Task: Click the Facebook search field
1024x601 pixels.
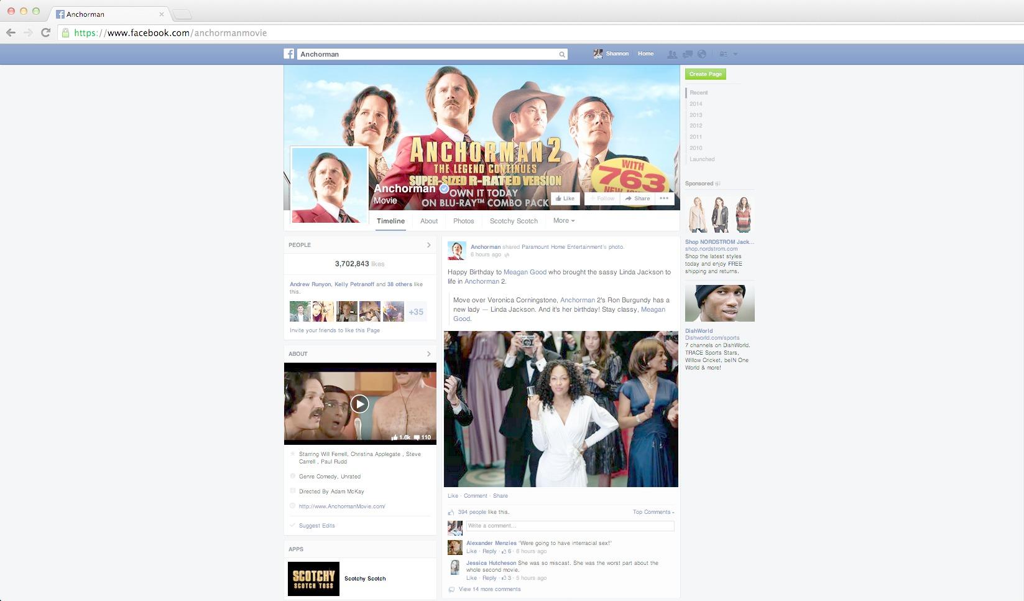Action: click(432, 54)
